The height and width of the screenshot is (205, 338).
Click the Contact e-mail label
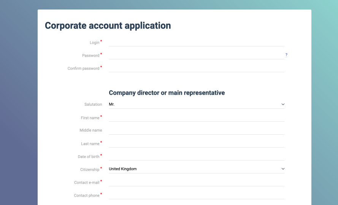pos(87,183)
